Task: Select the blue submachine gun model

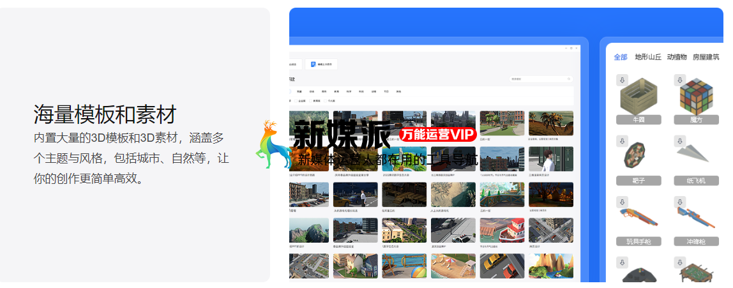Action: pos(696,217)
